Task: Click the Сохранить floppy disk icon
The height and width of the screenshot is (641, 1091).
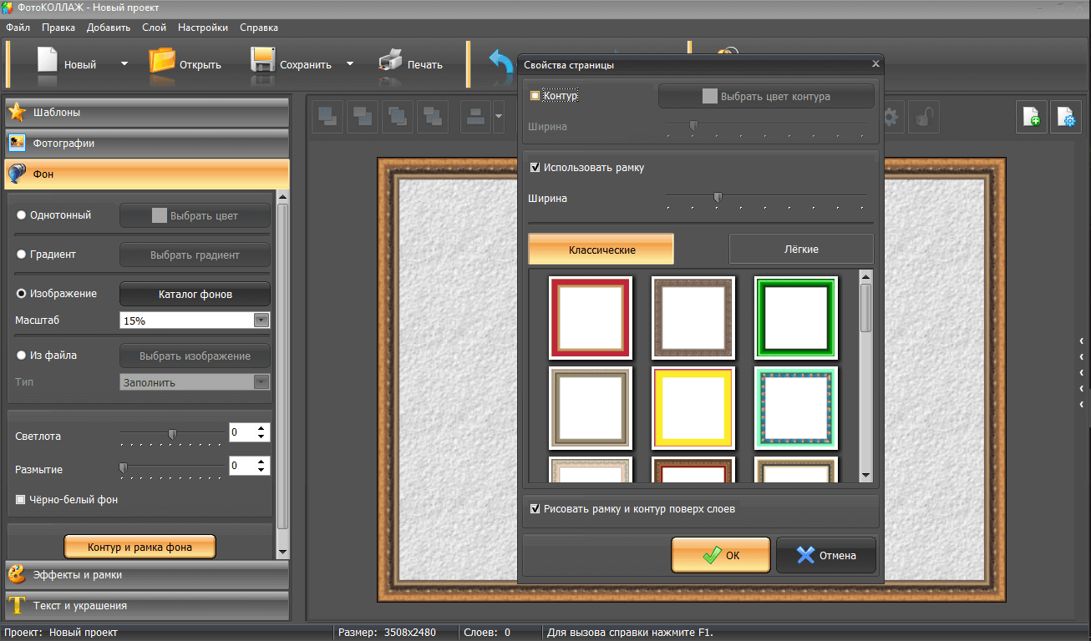Action: [263, 61]
